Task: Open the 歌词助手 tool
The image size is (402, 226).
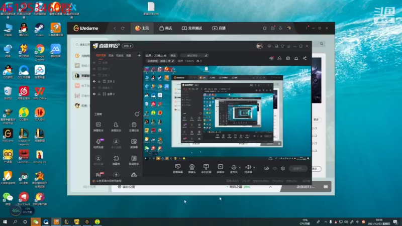Action: click(134, 160)
